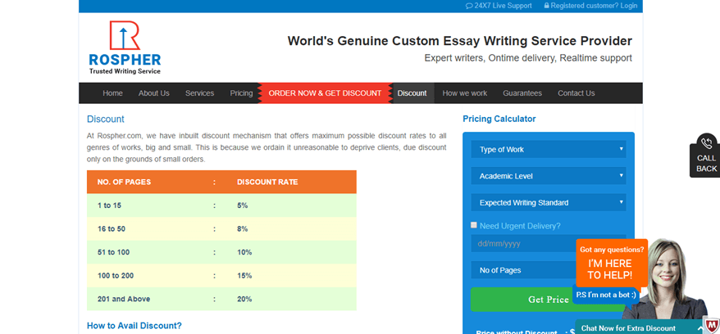Viewport: 720px width, 334px height.
Task: Click the McAfee shield badge icon
Action: (x=712, y=326)
